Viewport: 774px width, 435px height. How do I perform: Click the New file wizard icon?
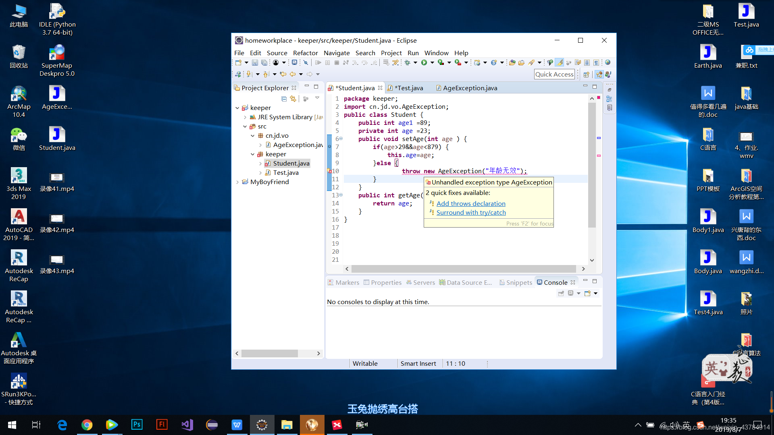(238, 62)
